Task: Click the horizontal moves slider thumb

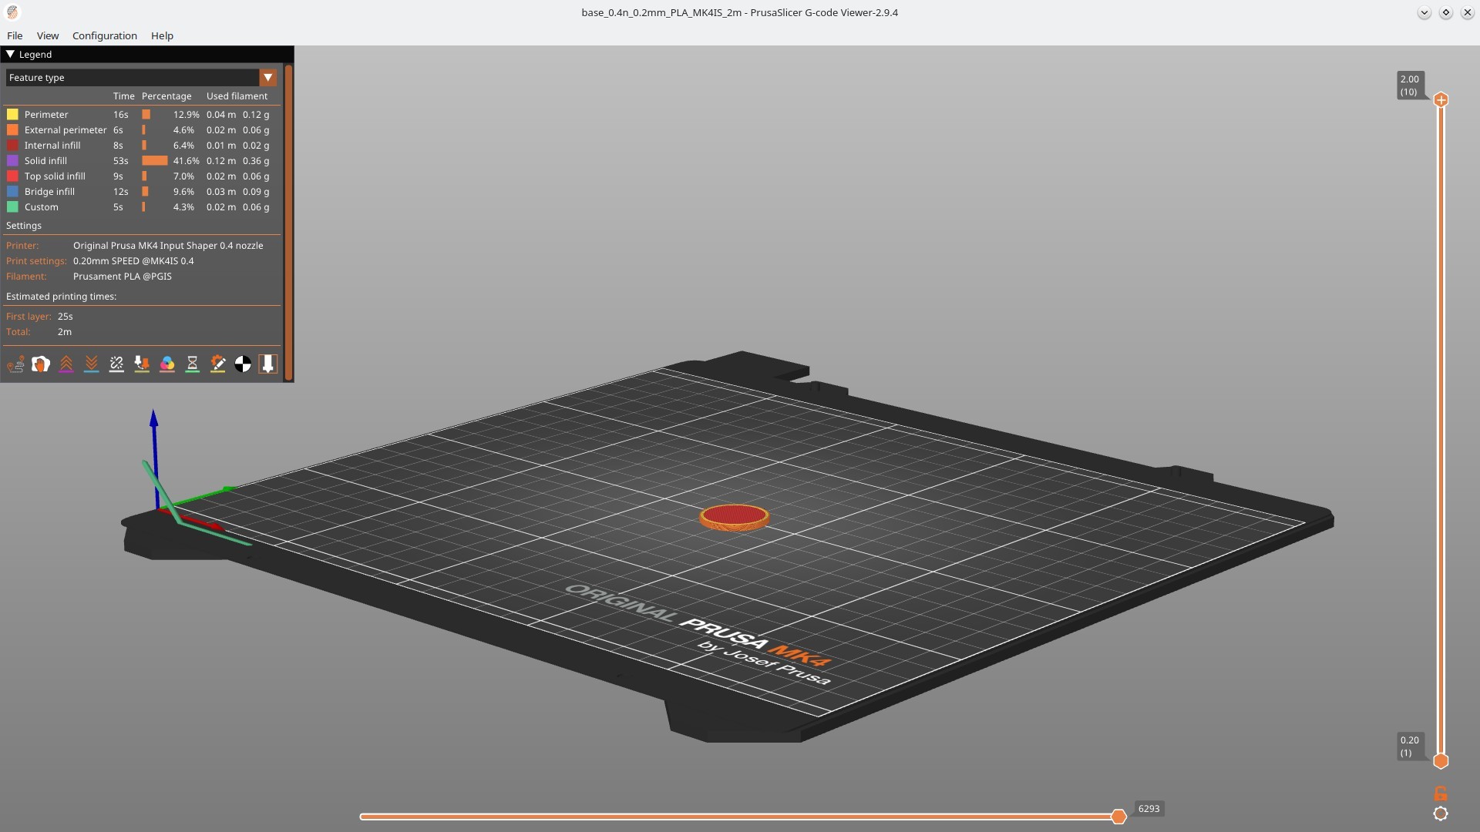Action: pyautogui.click(x=1118, y=816)
